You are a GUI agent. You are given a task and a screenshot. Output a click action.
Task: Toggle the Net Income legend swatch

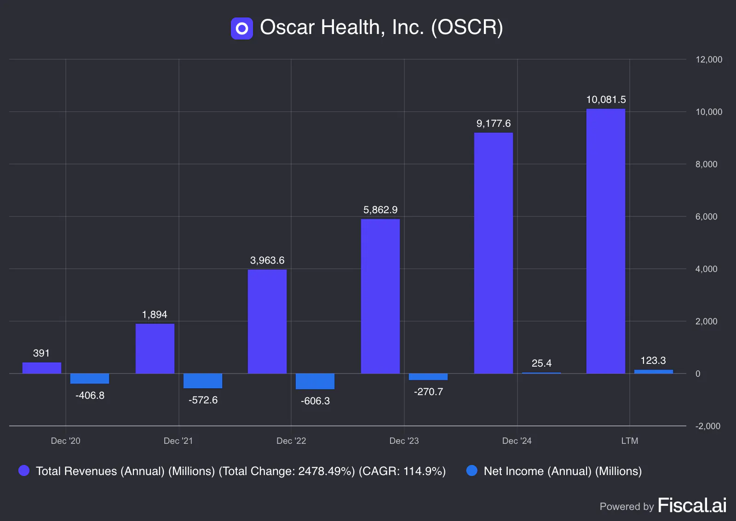coord(472,470)
